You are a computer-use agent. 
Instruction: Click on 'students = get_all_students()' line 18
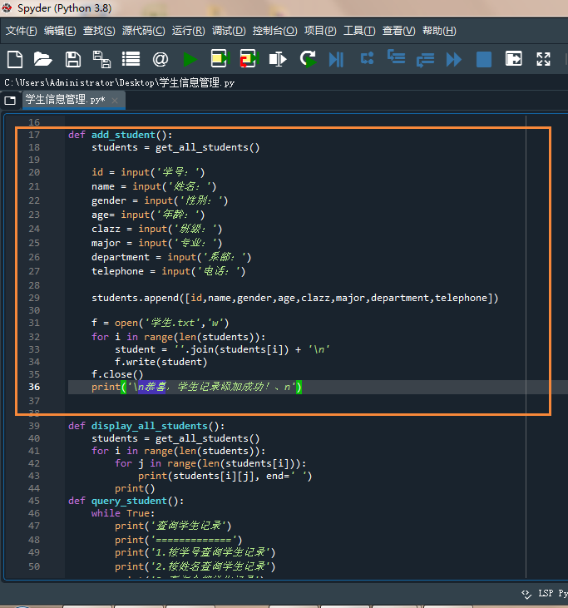(175, 147)
